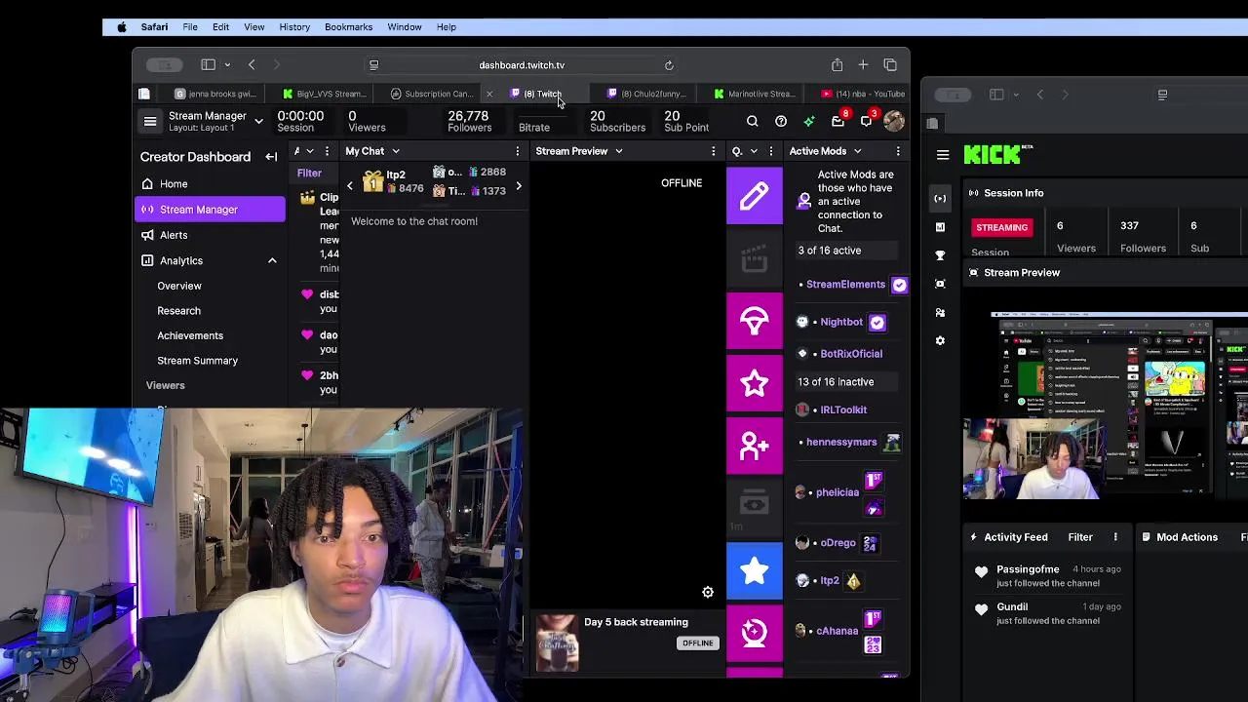Open StreamElements mod entry

(845, 285)
